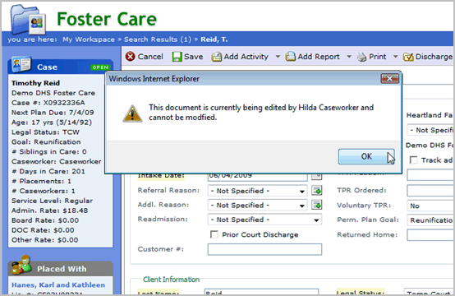This screenshot has width=455, height=296.
Task: Click the Discharge checkmark icon
Action: coord(408,57)
